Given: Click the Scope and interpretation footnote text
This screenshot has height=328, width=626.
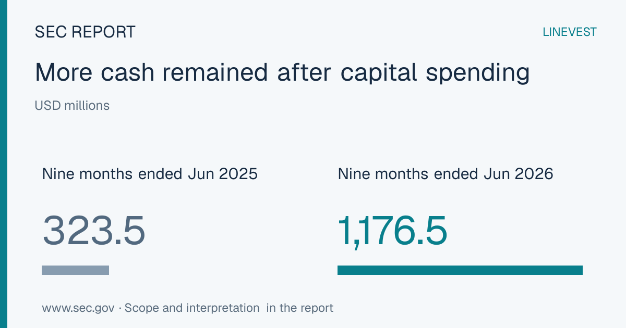Looking at the screenshot, I should (x=192, y=308).
